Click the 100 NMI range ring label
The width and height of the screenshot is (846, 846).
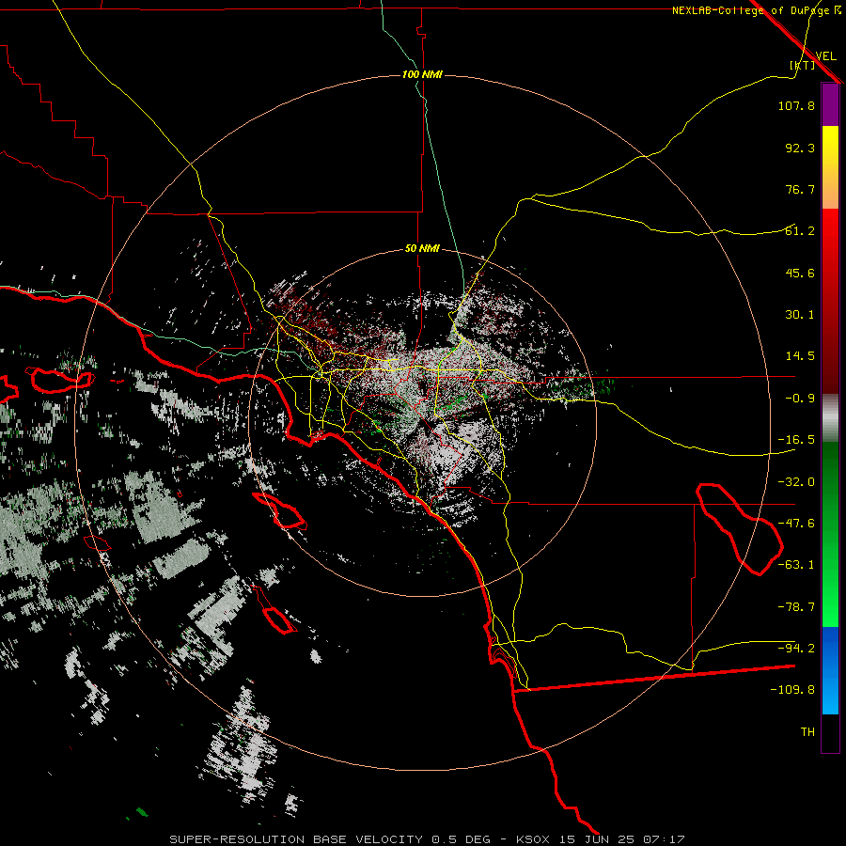[x=422, y=74]
